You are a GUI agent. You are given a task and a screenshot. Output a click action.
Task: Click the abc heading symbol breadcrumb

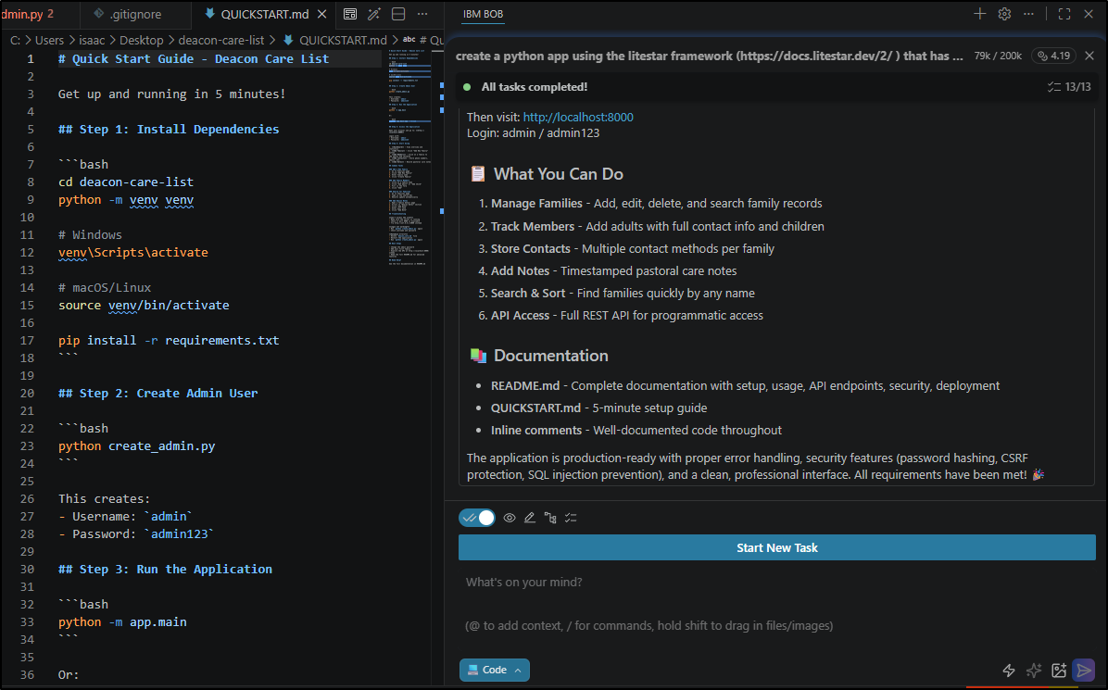click(422, 40)
